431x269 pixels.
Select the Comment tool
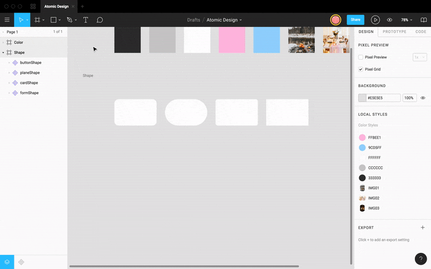point(100,20)
